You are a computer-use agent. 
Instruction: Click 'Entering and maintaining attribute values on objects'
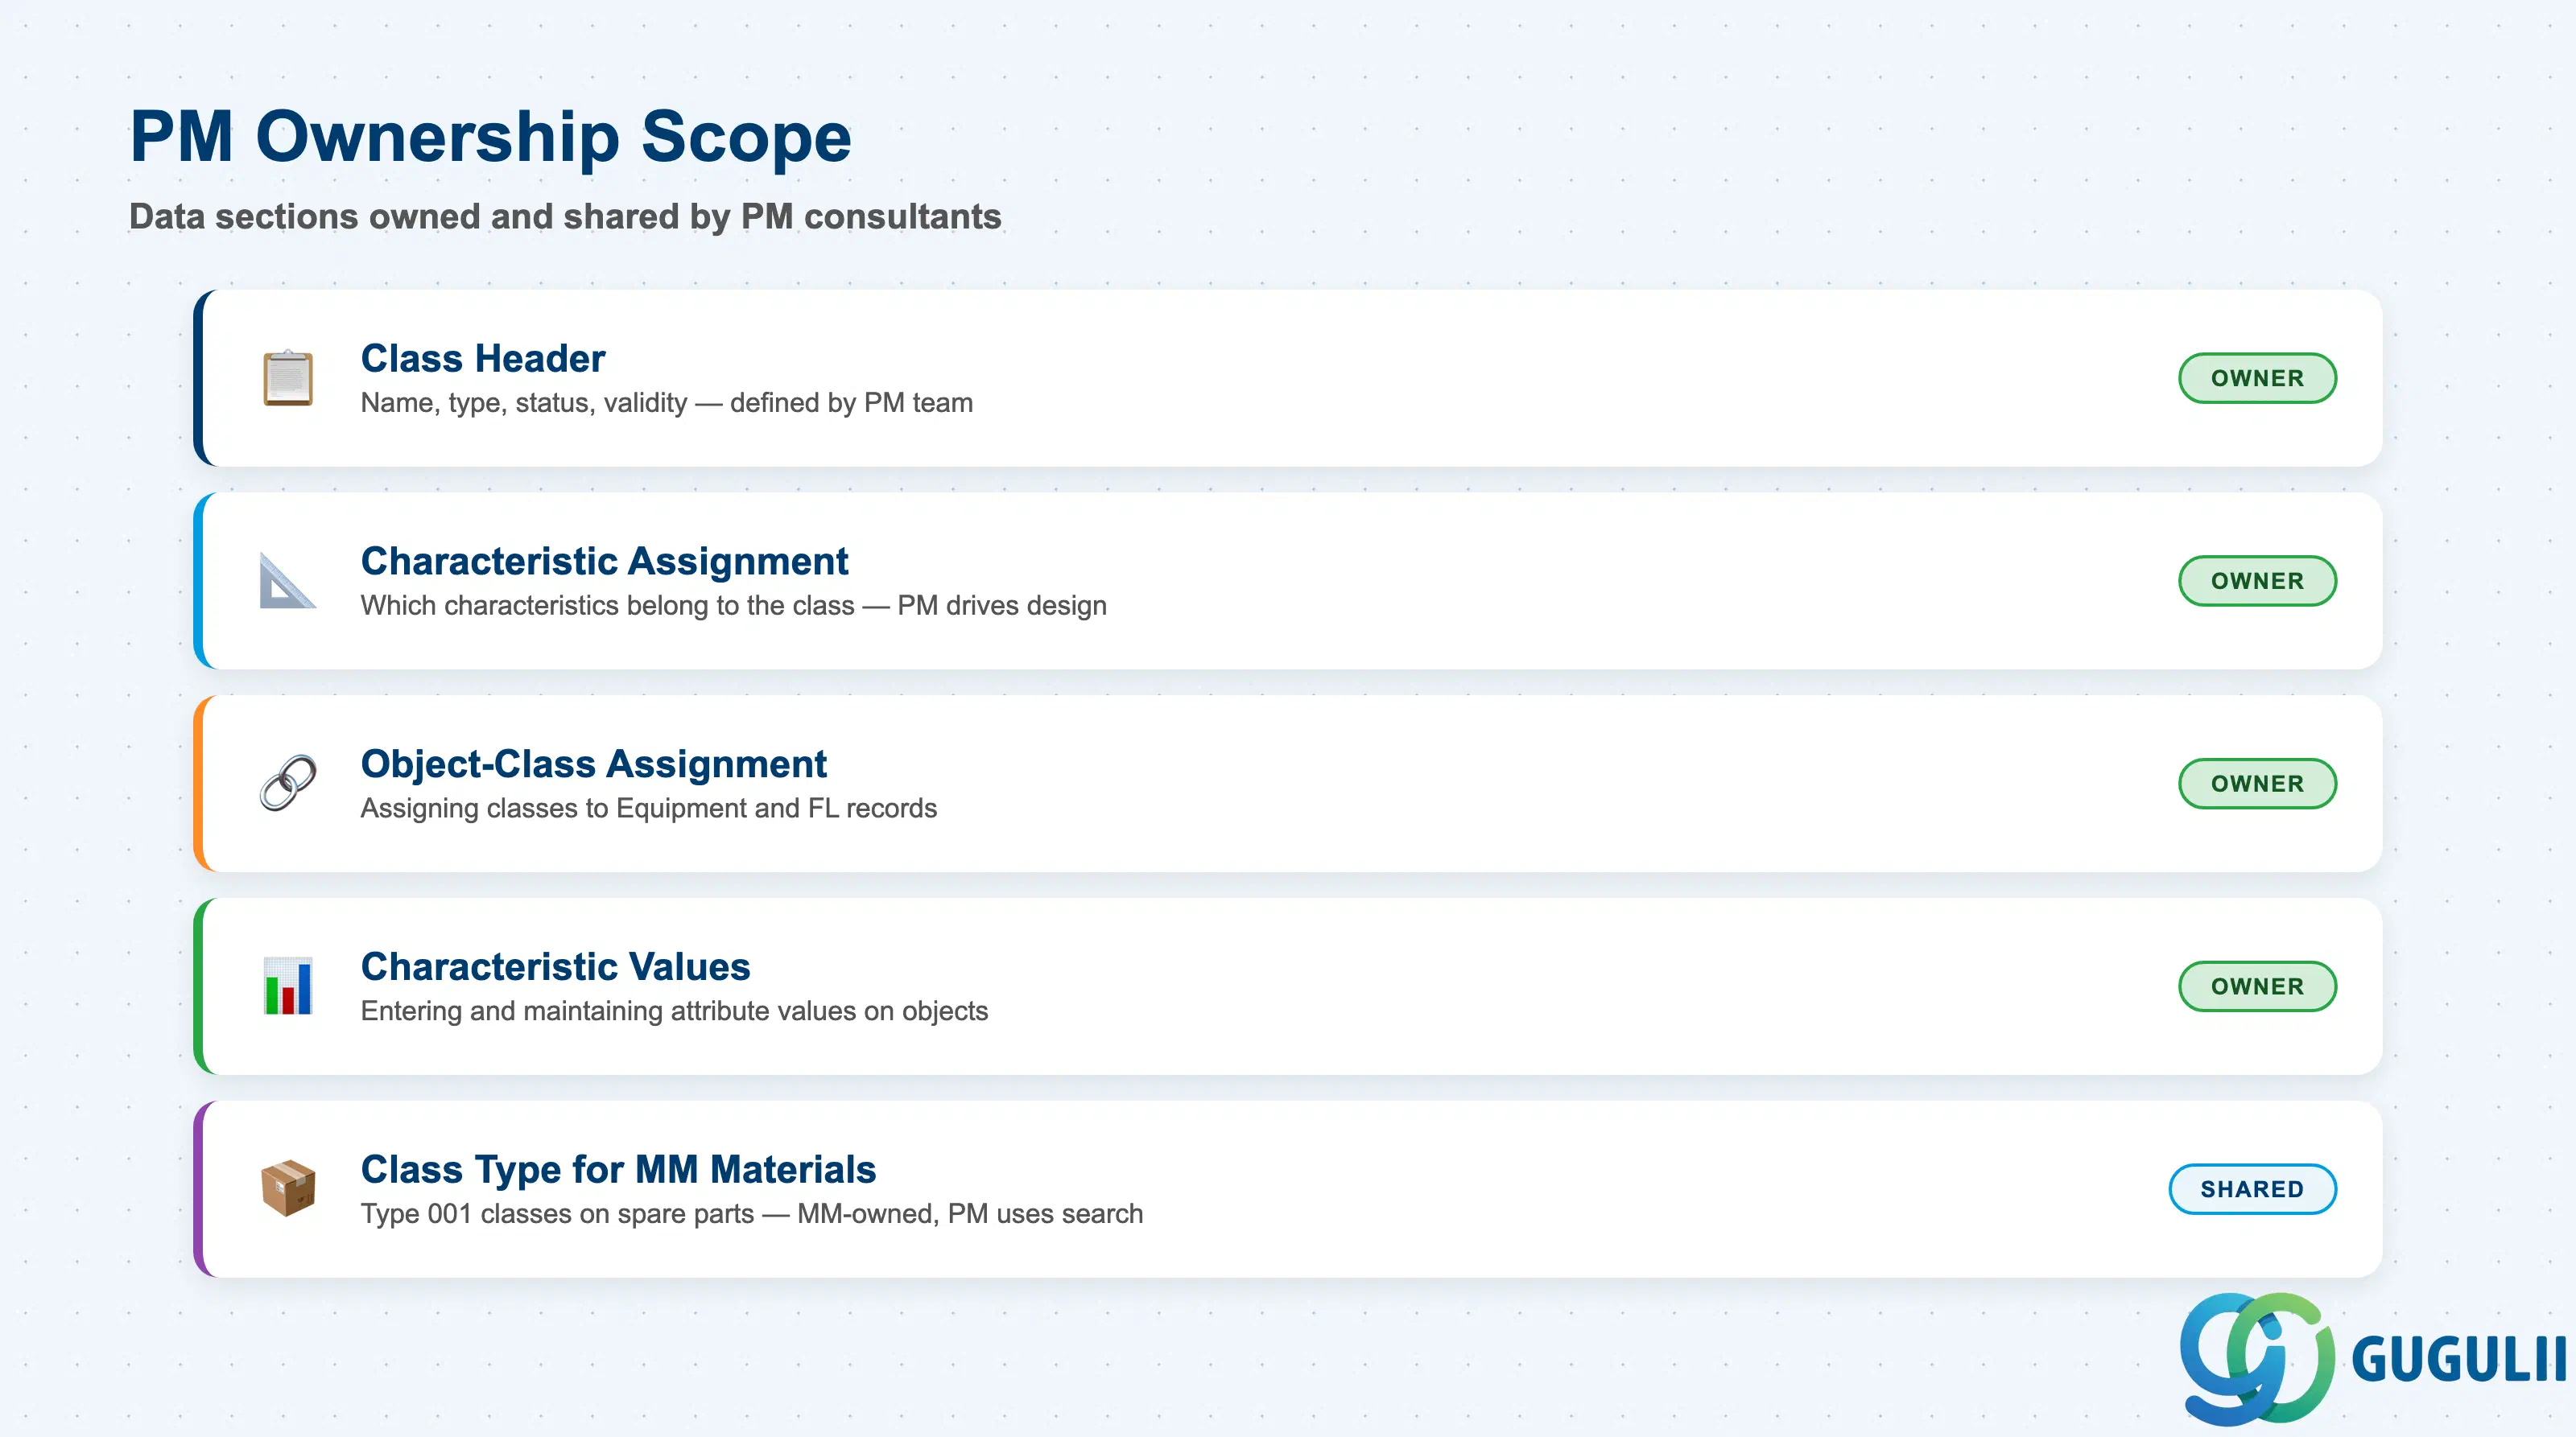click(674, 1011)
